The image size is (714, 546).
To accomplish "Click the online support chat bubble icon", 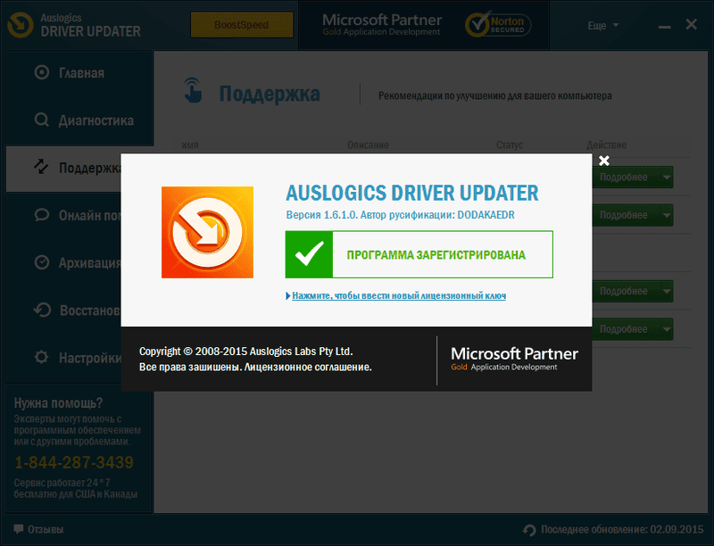I will (x=41, y=215).
